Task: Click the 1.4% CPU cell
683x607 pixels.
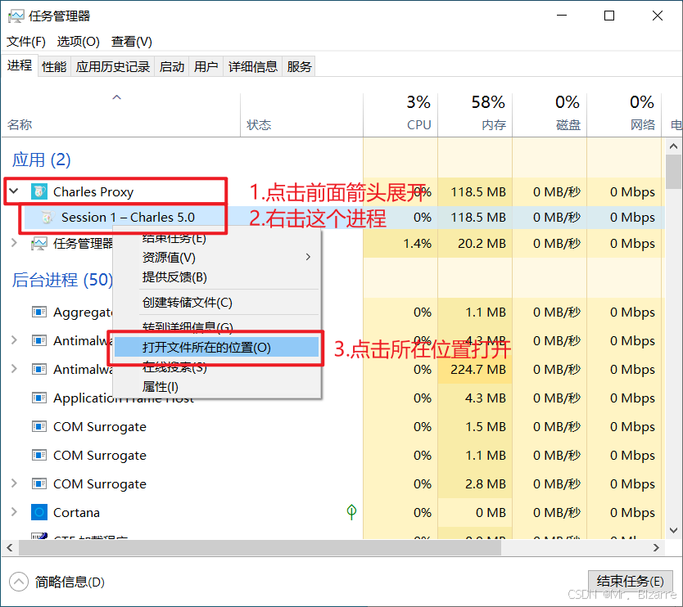Action: point(400,243)
